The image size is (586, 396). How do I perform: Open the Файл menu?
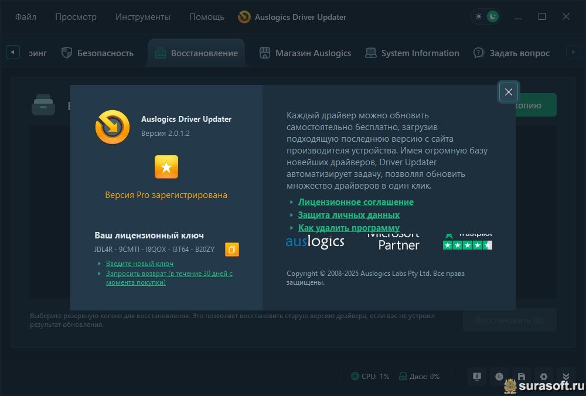click(25, 17)
